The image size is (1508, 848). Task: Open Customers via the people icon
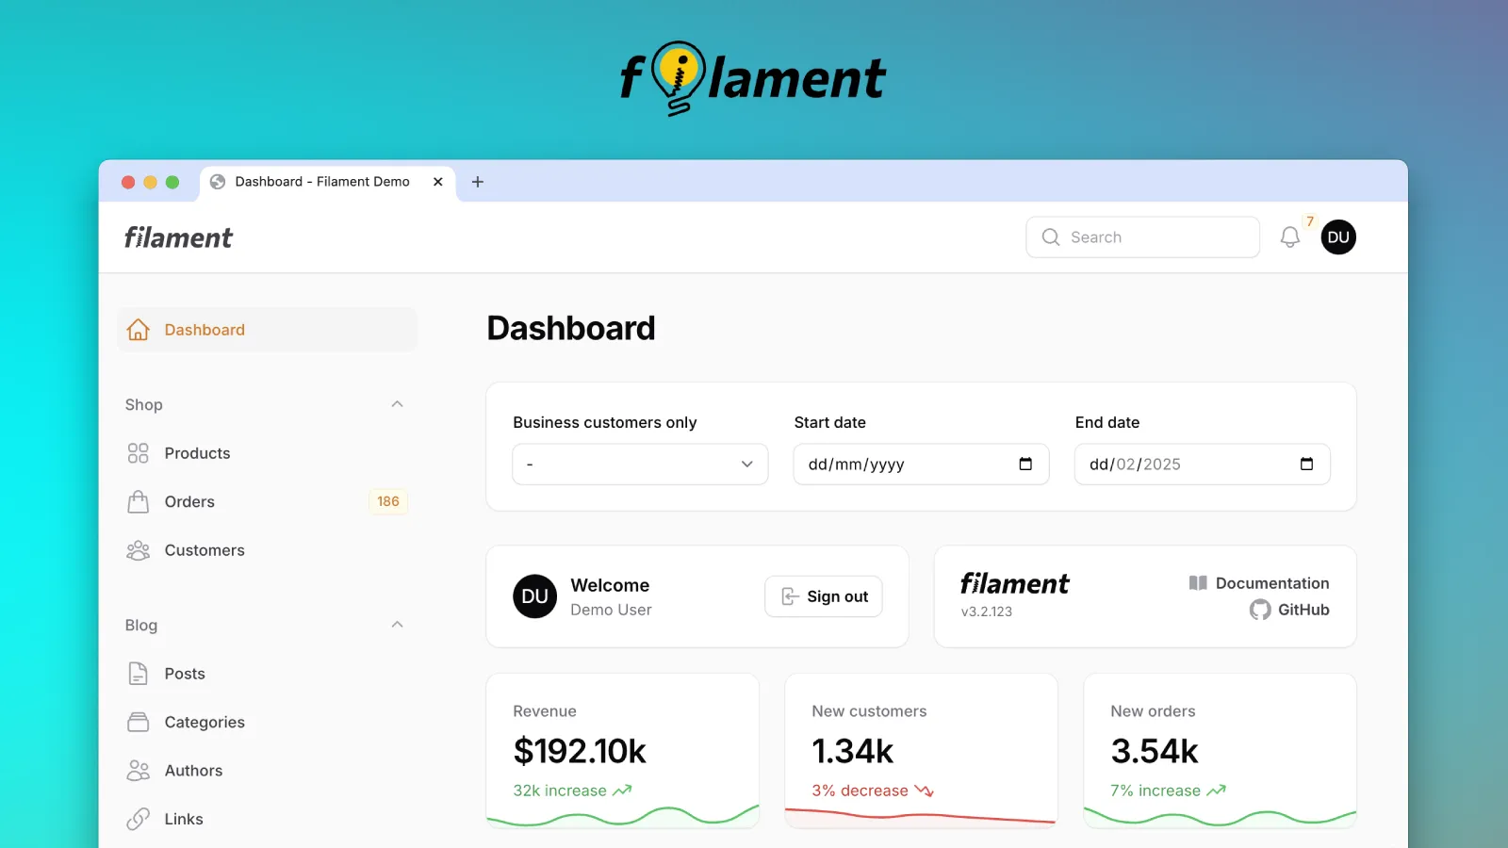tap(138, 550)
